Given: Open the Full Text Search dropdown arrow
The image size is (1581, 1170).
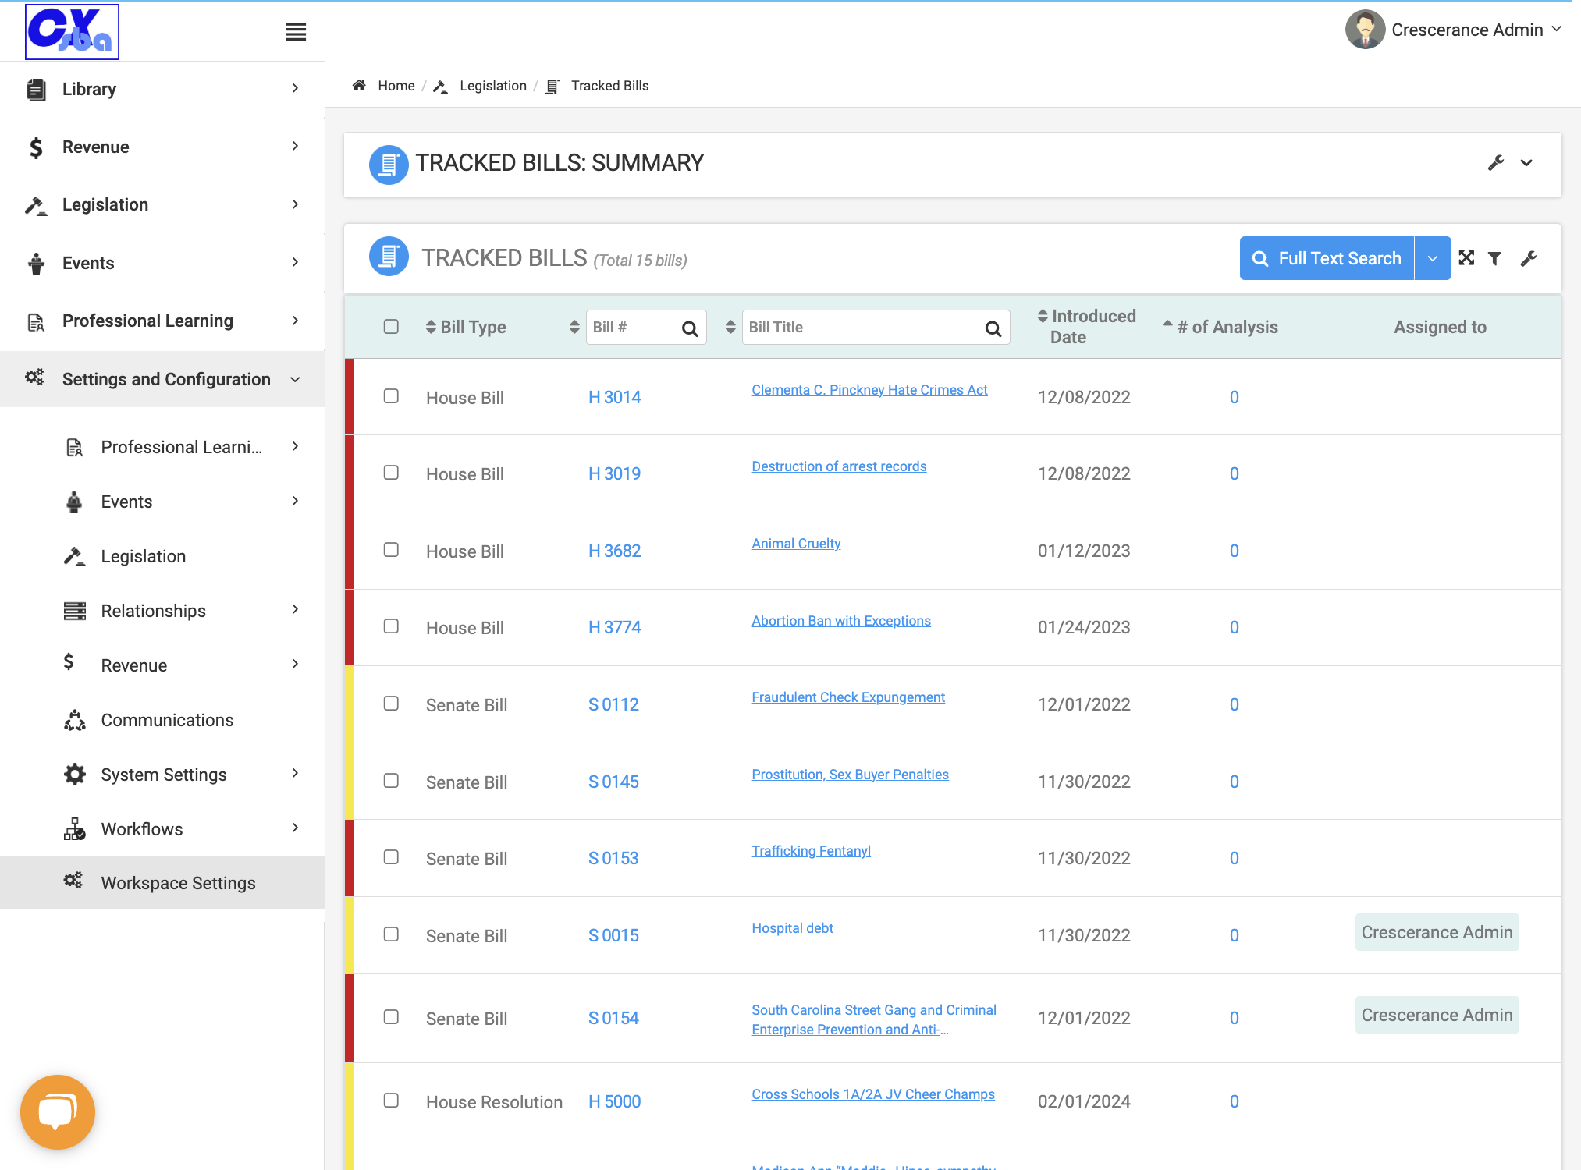Looking at the screenshot, I should pos(1433,258).
